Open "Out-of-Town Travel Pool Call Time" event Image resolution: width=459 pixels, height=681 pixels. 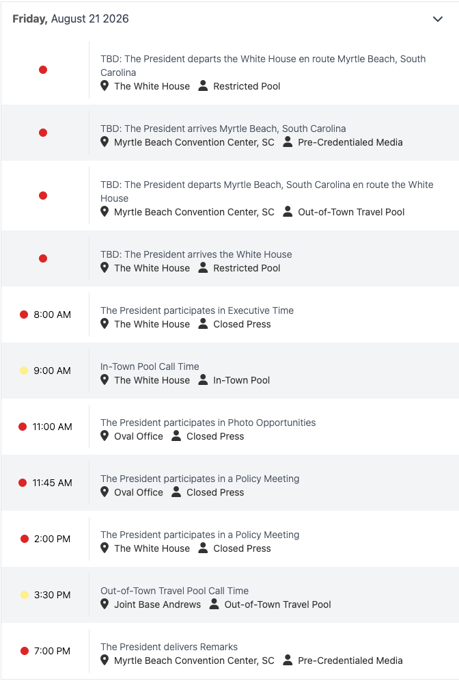click(174, 591)
